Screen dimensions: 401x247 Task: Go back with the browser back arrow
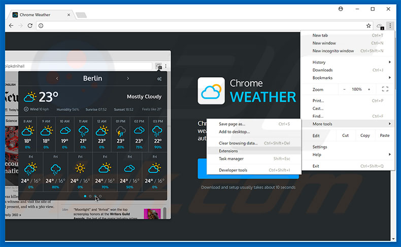coord(11,25)
